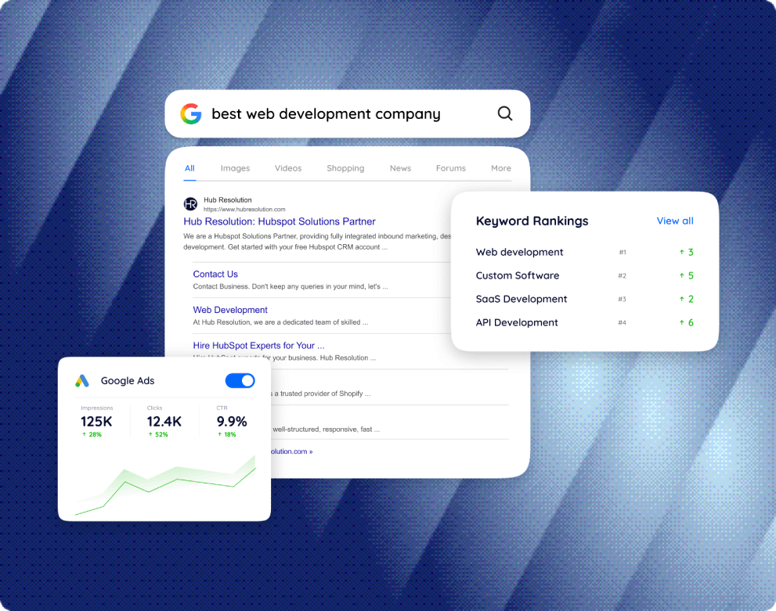Screen dimensions: 776x611
Task: Toggle the Google Ads switch off
Action: click(x=240, y=381)
